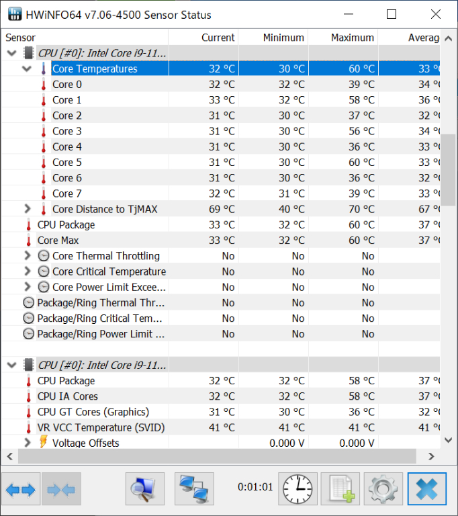Click the Core Thermal Throttling clock icon

(x=44, y=256)
